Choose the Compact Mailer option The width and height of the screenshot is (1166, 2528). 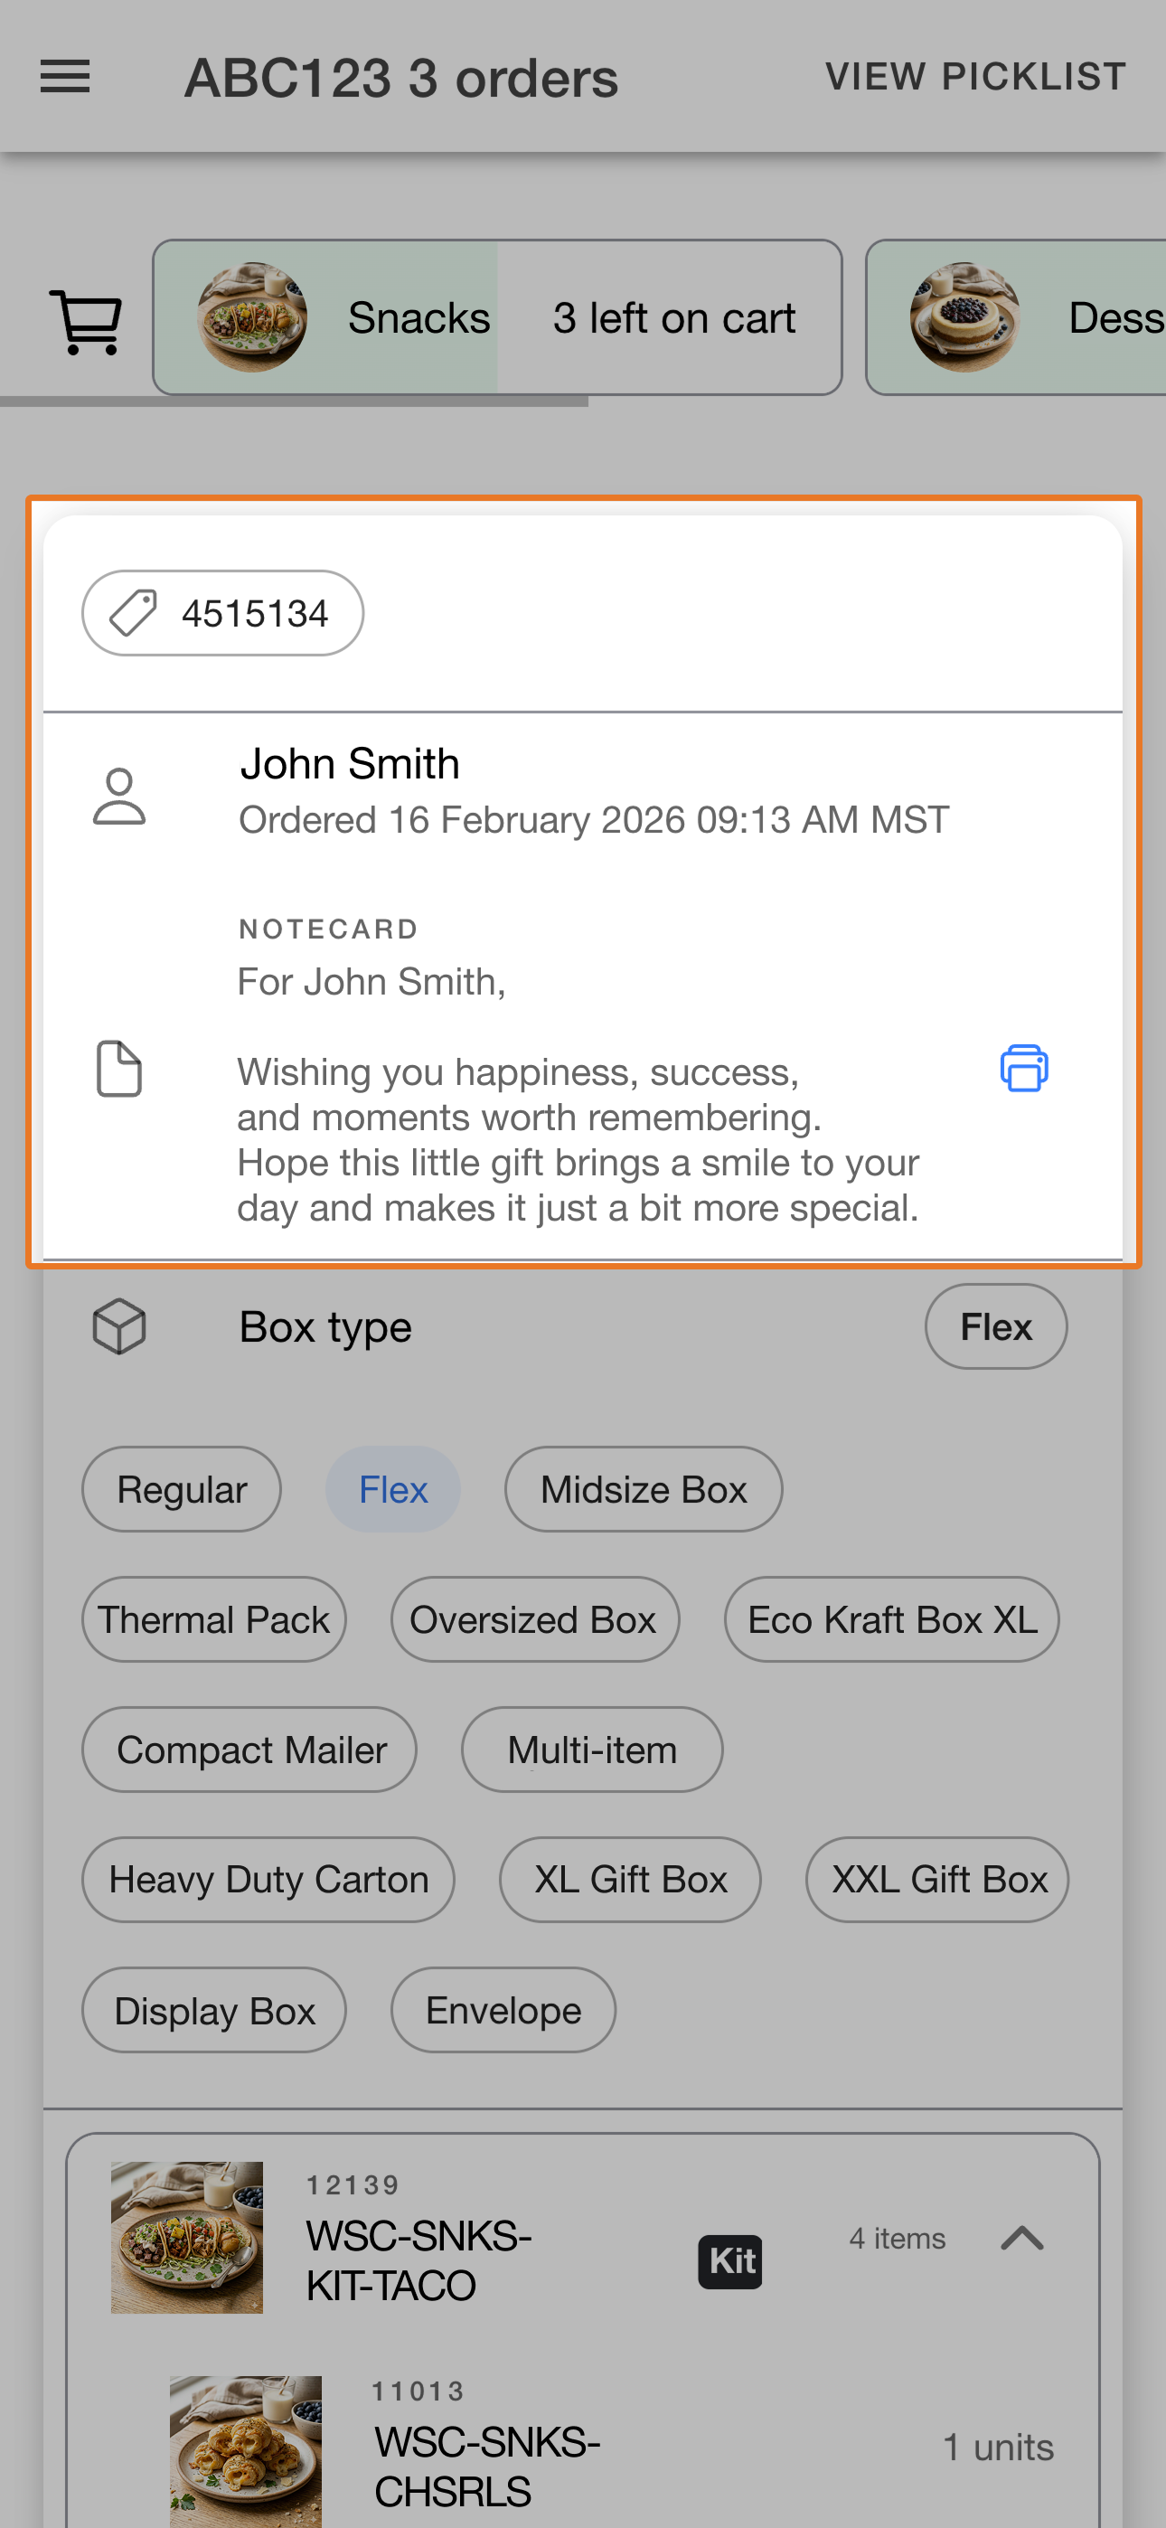click(249, 1750)
